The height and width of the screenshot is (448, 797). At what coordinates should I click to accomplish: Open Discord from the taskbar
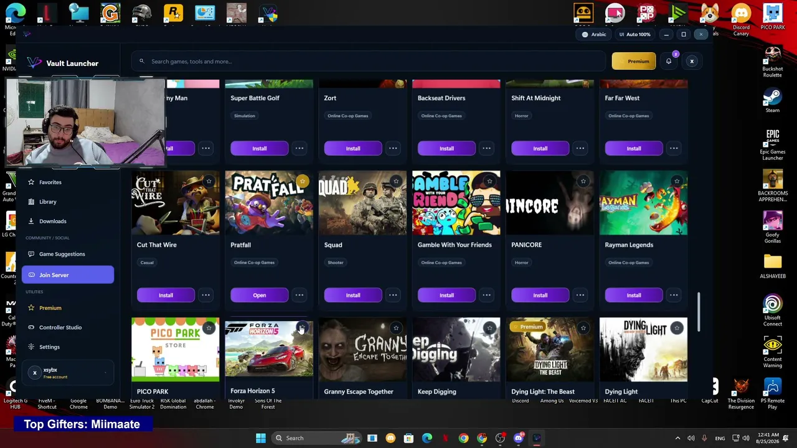(518, 438)
